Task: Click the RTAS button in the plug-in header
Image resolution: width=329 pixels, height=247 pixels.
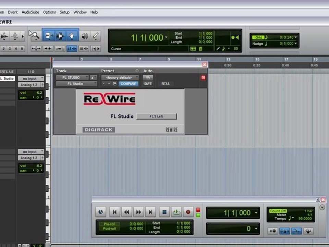Action: click(165, 84)
